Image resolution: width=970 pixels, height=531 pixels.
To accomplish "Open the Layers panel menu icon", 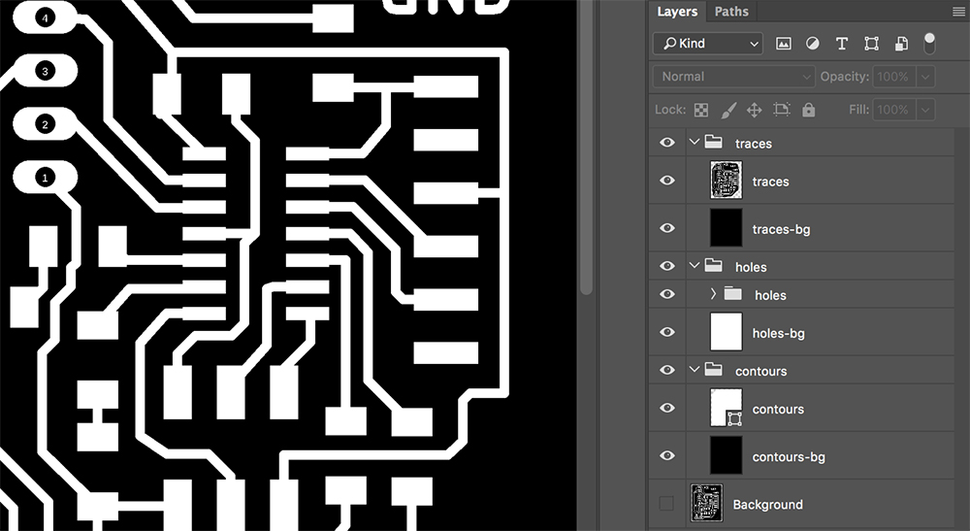I will pos(958,11).
